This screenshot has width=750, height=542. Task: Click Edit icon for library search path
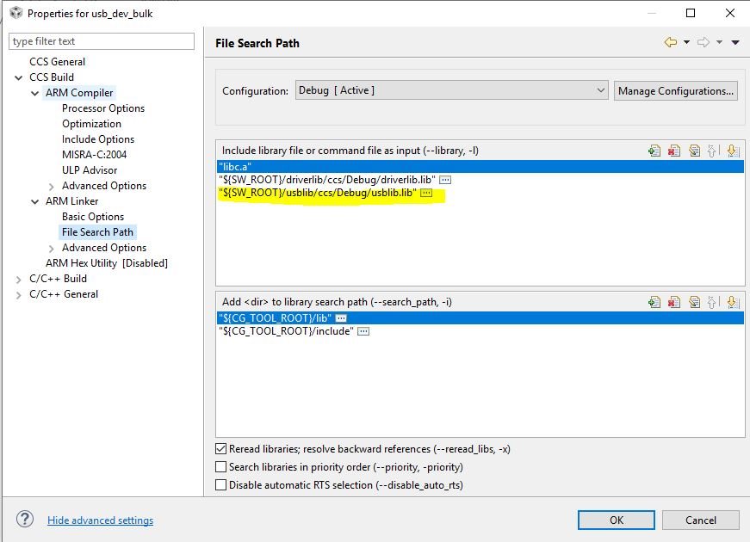click(x=693, y=302)
